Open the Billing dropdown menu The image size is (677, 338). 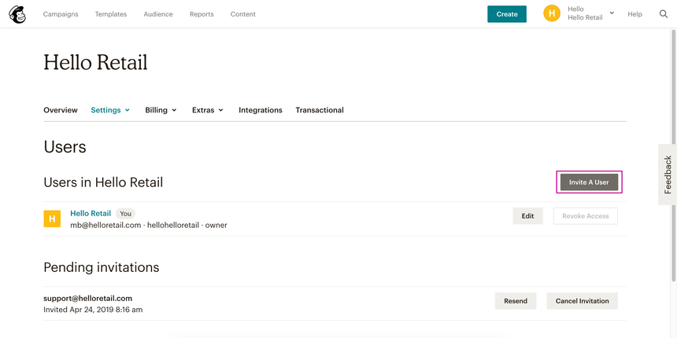161,110
